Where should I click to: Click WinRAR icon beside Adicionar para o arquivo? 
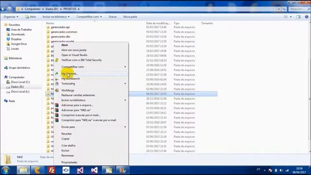pos(57,105)
